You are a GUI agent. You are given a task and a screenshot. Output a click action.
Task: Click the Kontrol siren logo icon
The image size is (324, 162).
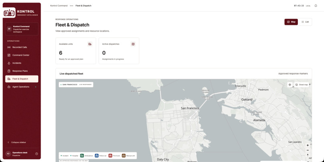[9, 13]
